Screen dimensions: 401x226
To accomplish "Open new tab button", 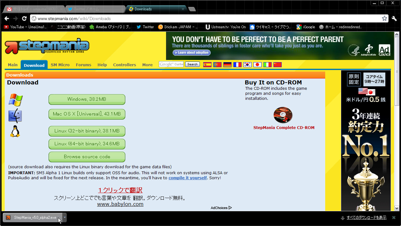I will (192, 9).
